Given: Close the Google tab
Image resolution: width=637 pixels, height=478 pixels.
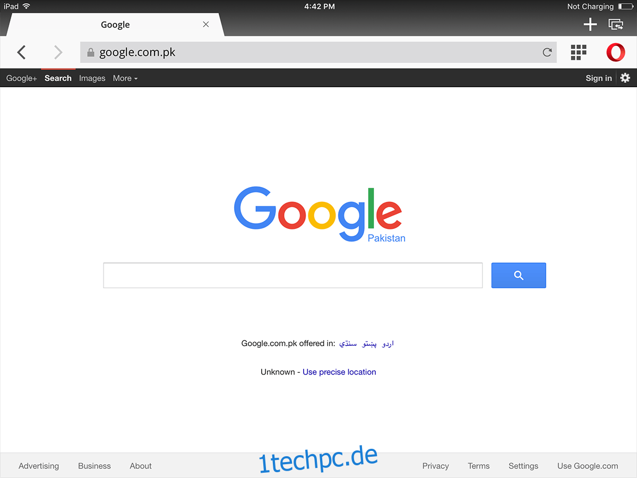Looking at the screenshot, I should (206, 24).
